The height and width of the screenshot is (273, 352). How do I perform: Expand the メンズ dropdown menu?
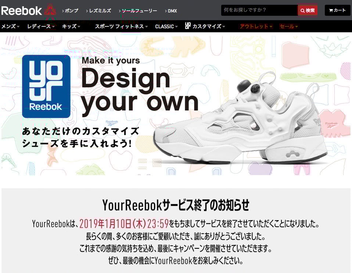(10, 26)
